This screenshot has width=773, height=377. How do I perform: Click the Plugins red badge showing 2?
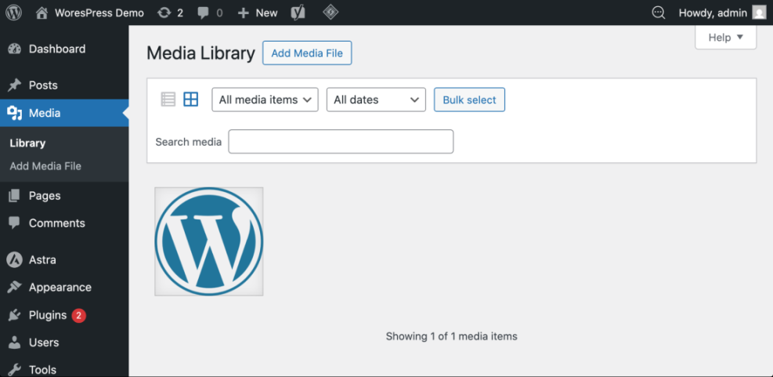click(x=79, y=315)
